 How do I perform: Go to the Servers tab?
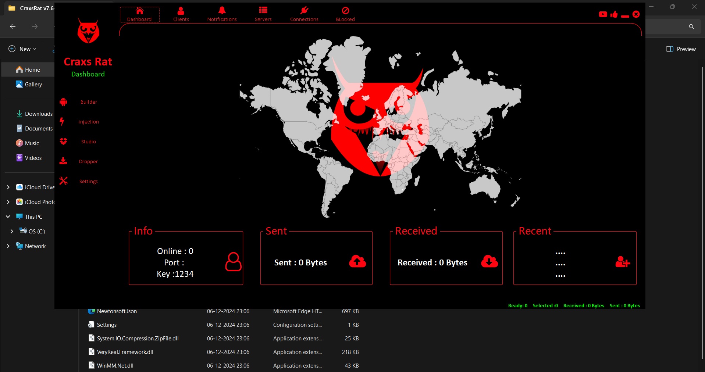pyautogui.click(x=263, y=15)
